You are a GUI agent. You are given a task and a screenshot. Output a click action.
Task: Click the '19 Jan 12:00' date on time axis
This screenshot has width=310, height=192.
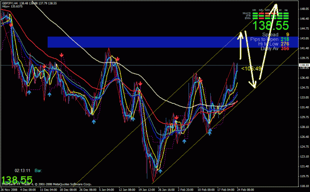[x=147, y=190]
